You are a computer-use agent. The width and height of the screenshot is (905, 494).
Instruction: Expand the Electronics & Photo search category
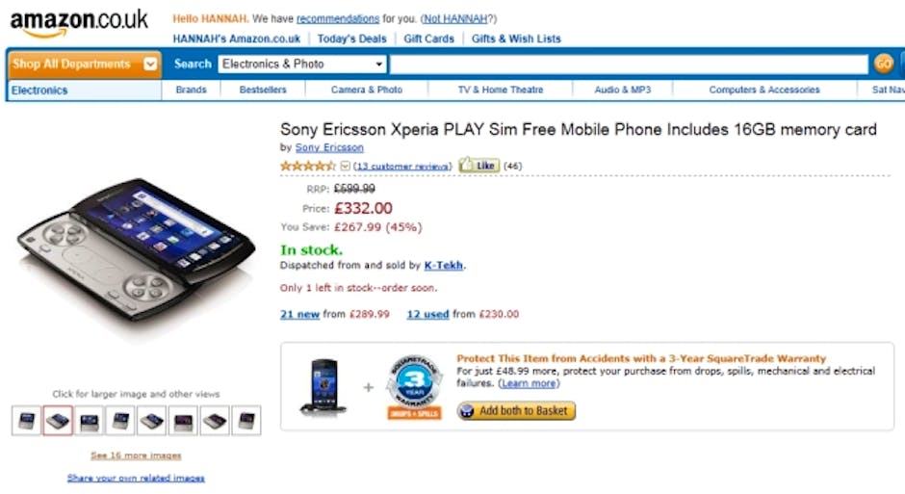(302, 65)
